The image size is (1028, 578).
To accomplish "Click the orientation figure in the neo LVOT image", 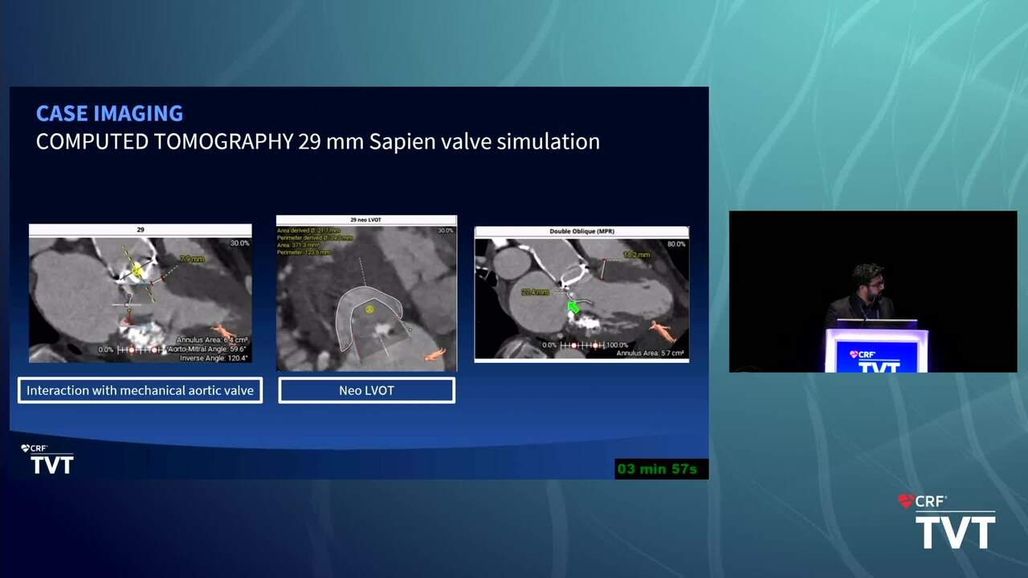I will pos(436,353).
